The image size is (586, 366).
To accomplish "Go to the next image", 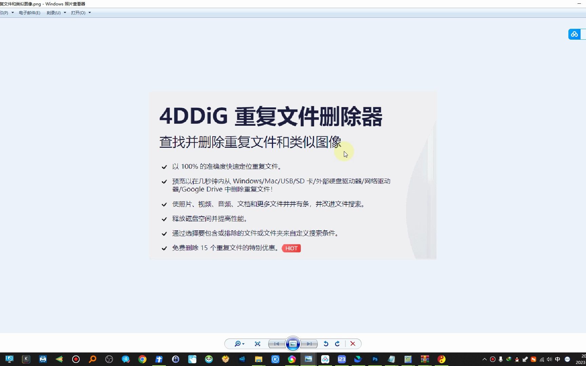I will coord(309,344).
